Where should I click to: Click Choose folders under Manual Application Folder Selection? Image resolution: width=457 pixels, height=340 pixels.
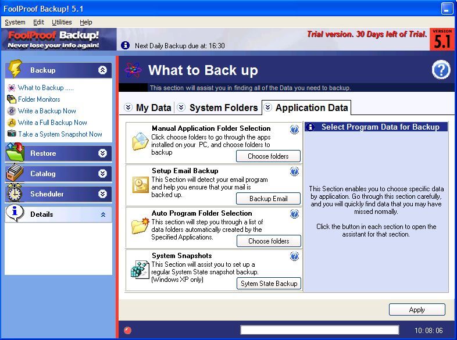pyautogui.click(x=268, y=156)
